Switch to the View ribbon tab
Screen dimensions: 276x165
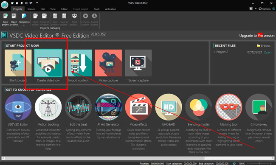point(53,9)
